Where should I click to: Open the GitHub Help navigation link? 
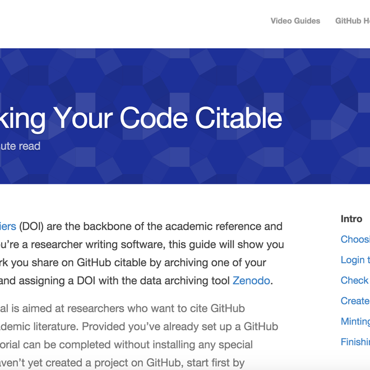(353, 21)
